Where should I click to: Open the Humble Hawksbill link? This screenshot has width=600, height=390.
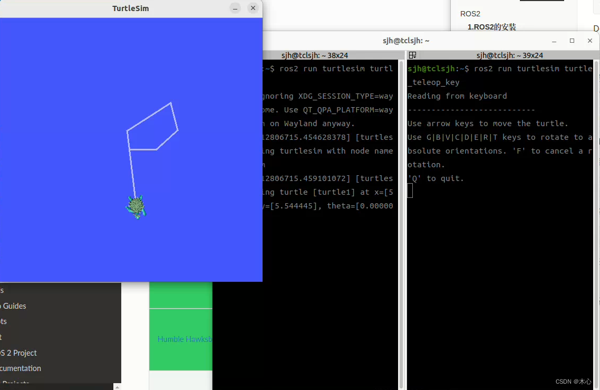pyautogui.click(x=185, y=339)
